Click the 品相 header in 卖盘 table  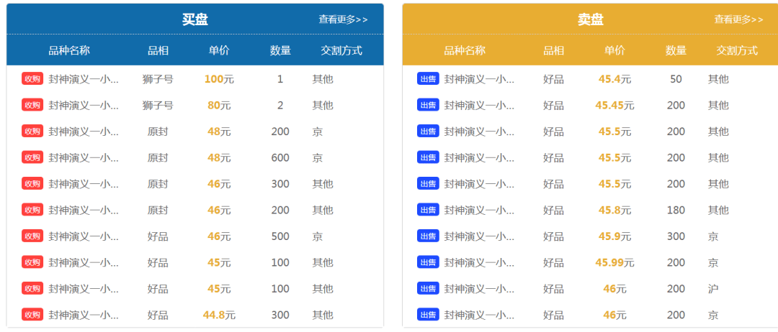pyautogui.click(x=554, y=50)
